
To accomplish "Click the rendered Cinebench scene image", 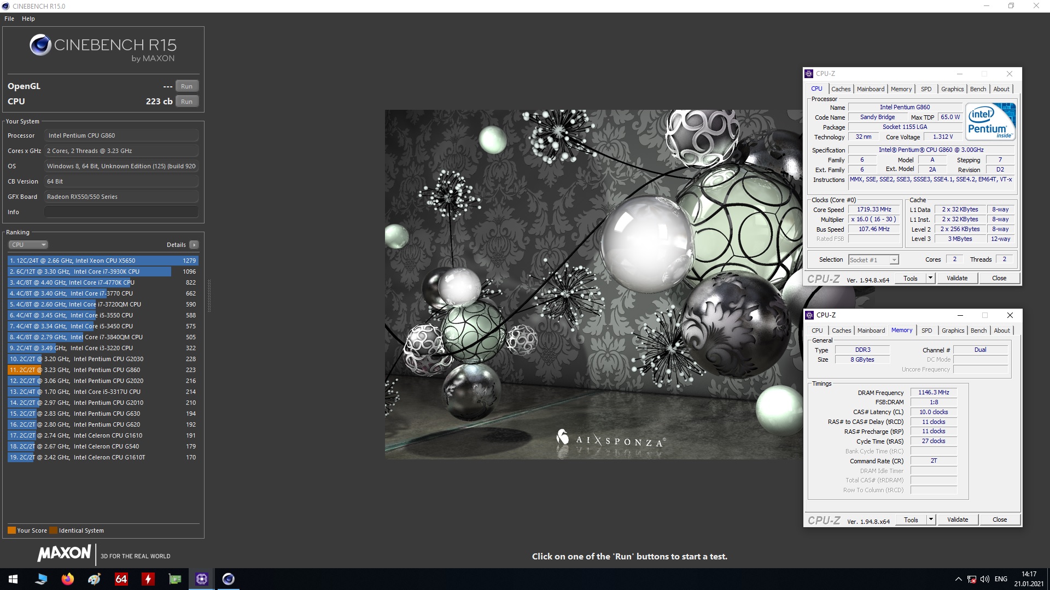I will point(594,285).
